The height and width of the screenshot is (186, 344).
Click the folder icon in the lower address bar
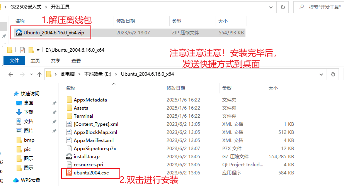point(49,74)
